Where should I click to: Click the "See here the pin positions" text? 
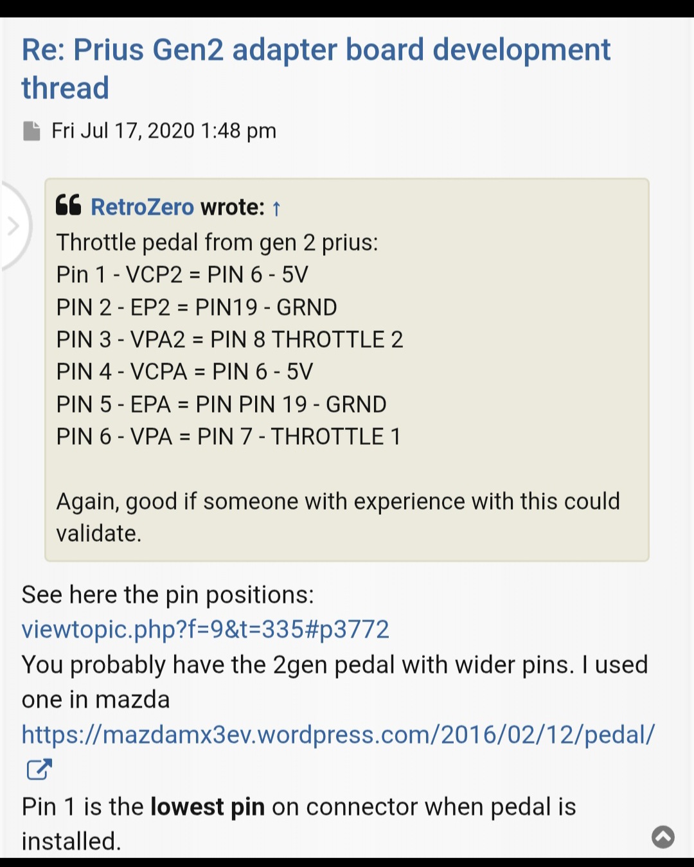coord(168,594)
